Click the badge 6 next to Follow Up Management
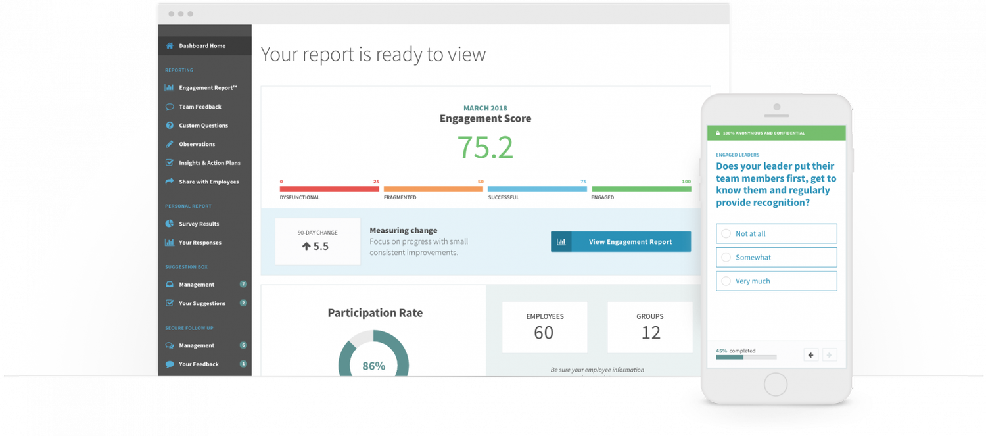986x436 pixels. point(243,345)
